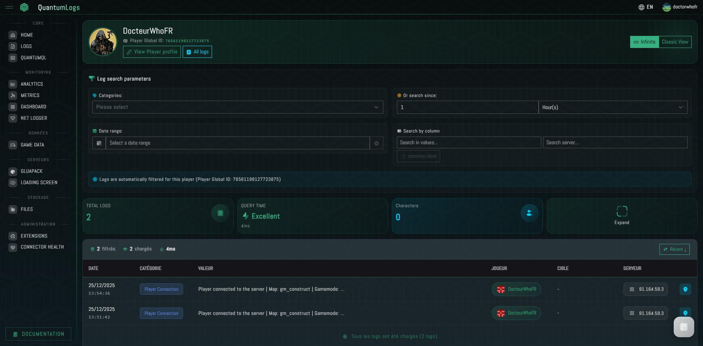703x346 pixels.
Task: Click the Expand fullscreen icon
Action: 622,211
